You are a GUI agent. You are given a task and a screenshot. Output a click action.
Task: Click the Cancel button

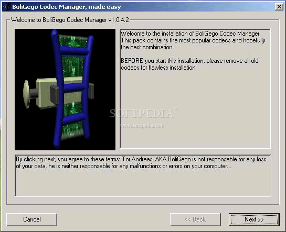click(31, 219)
